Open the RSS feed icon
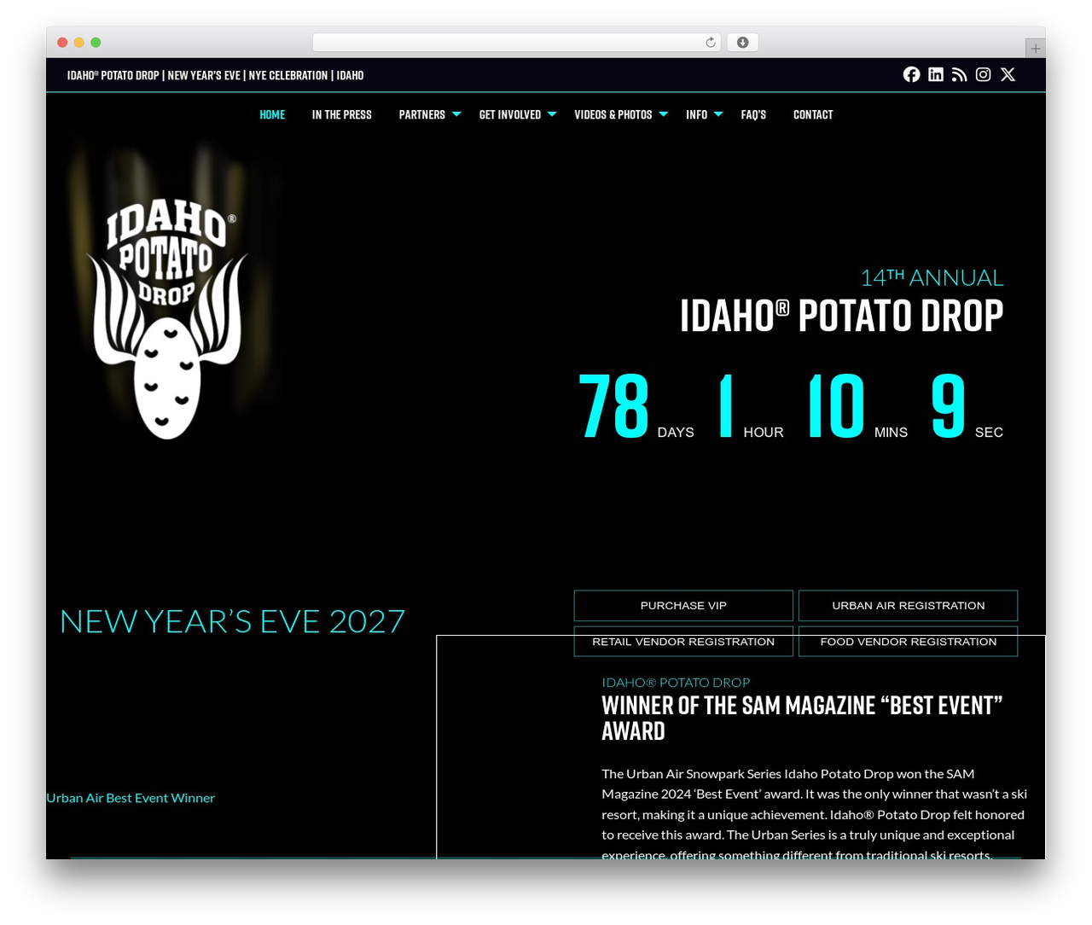Image resolution: width=1092 pixels, height=925 pixels. click(x=960, y=74)
